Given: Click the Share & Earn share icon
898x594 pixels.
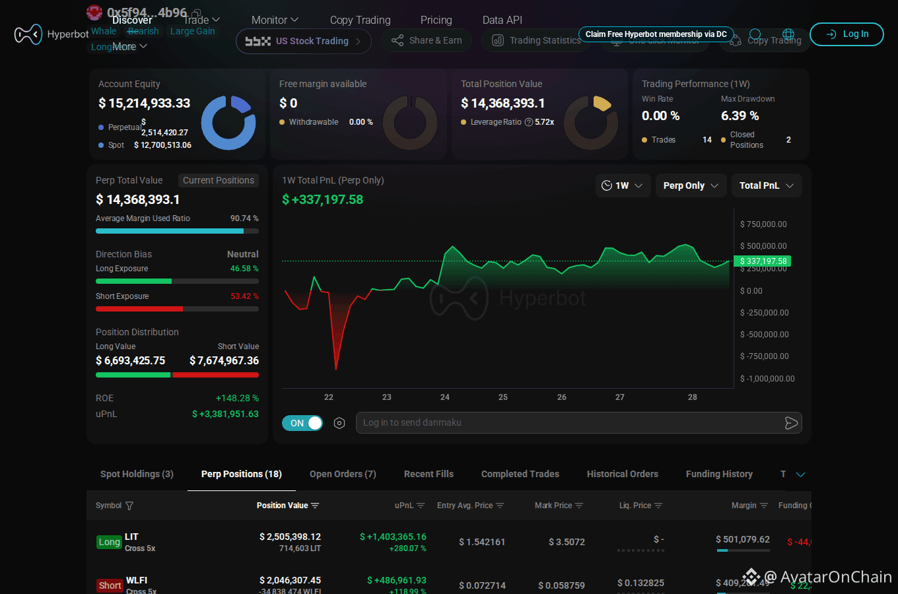Looking at the screenshot, I should [397, 41].
